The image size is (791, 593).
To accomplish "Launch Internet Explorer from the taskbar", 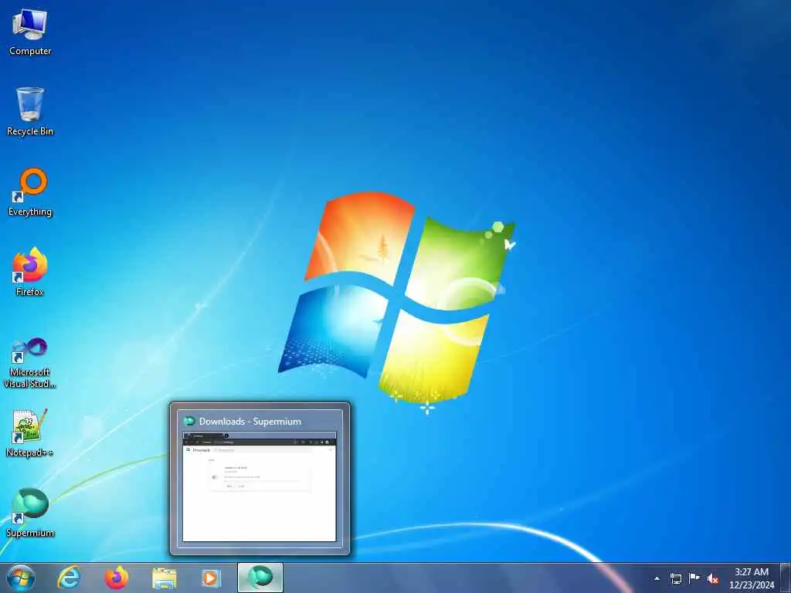I will tap(69, 578).
